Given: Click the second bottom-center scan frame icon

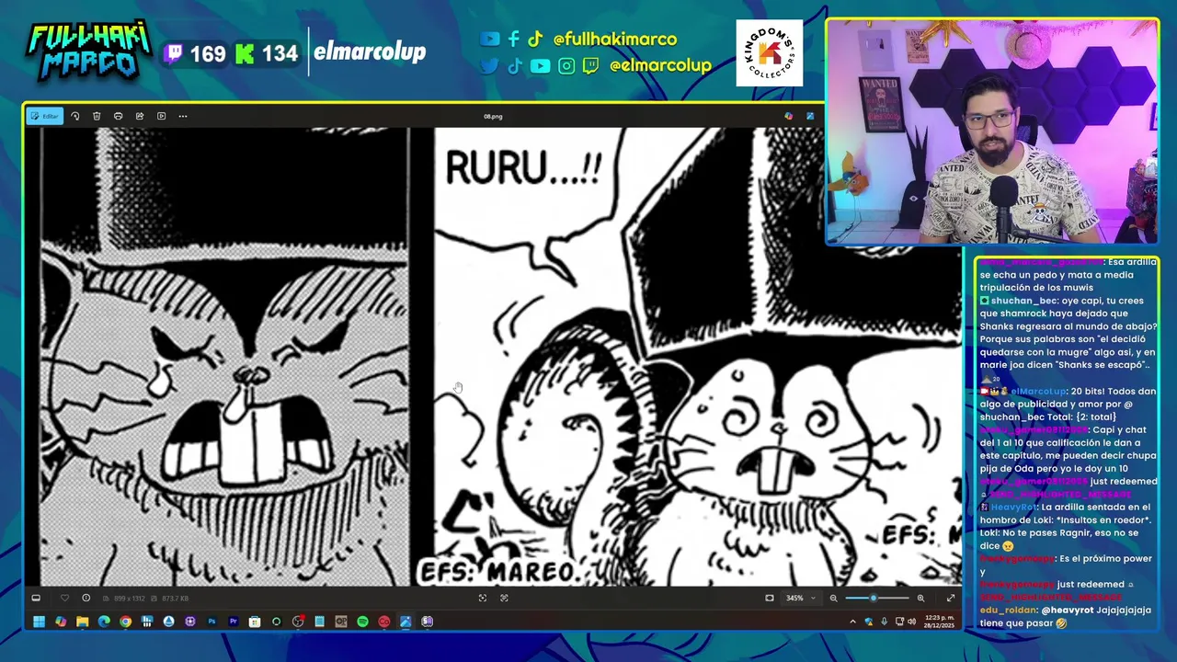Looking at the screenshot, I should (504, 598).
